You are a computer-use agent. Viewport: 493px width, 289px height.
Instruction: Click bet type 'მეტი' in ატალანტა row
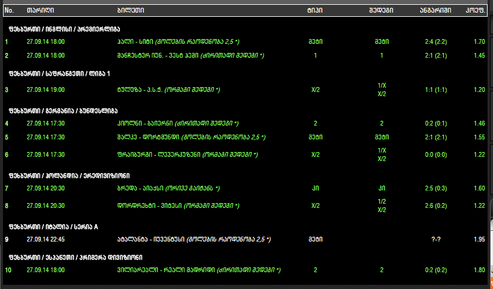(315, 240)
